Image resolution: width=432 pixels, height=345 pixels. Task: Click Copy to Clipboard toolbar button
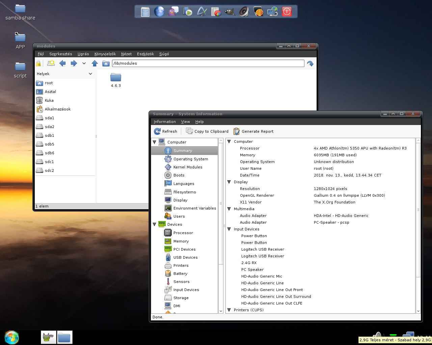[207, 131]
